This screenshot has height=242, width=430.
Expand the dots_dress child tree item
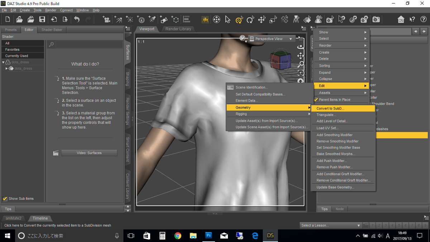[6, 68]
